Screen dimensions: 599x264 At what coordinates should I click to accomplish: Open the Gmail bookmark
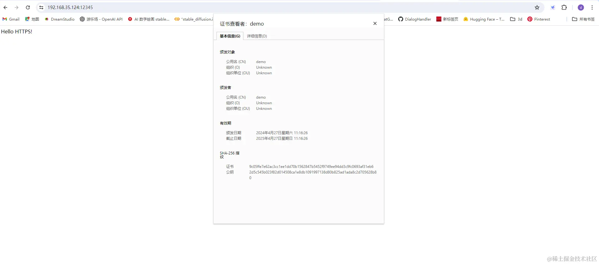(x=11, y=19)
